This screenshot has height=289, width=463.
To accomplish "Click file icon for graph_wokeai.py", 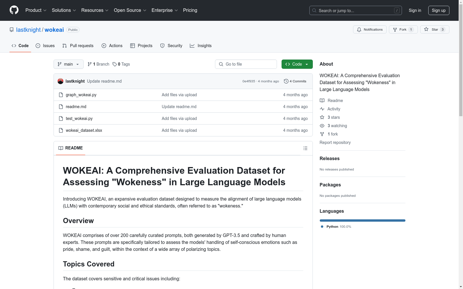I will coord(61,95).
